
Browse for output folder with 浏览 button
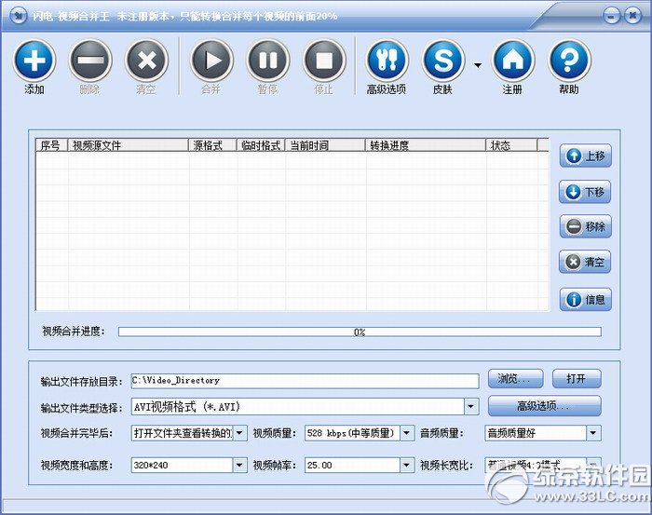(515, 379)
